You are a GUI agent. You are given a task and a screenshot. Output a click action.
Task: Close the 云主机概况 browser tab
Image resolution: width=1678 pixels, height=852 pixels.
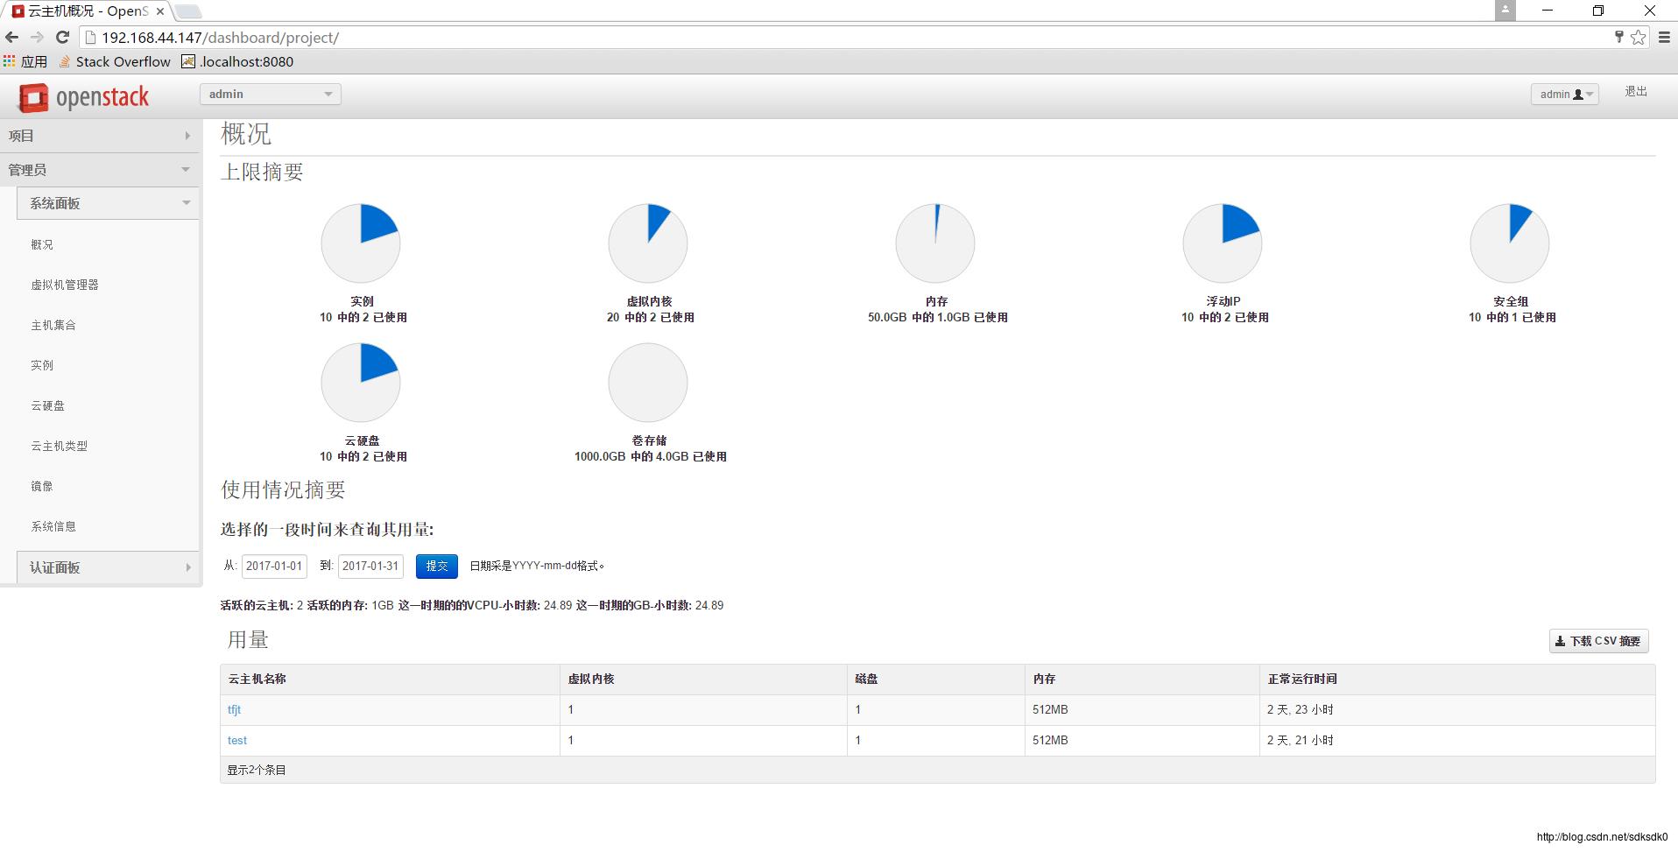pos(160,11)
